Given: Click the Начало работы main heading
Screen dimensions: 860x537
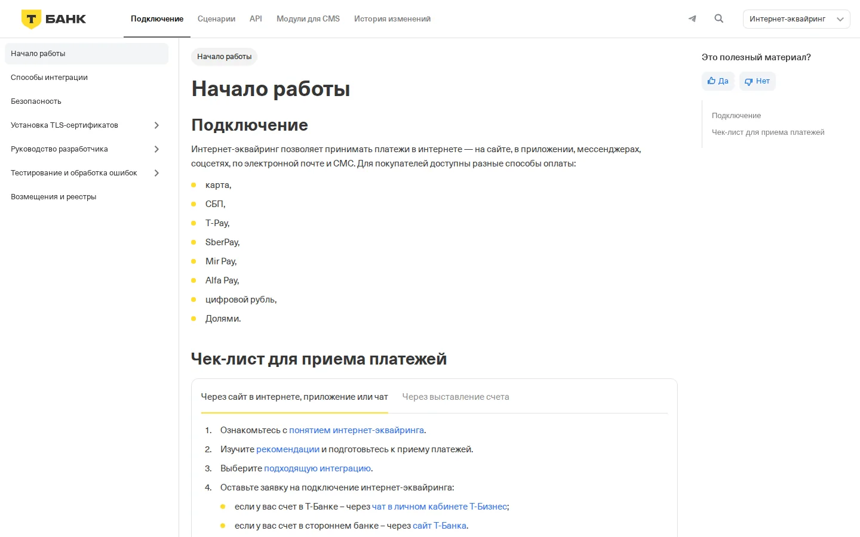Looking at the screenshot, I should click(x=271, y=89).
